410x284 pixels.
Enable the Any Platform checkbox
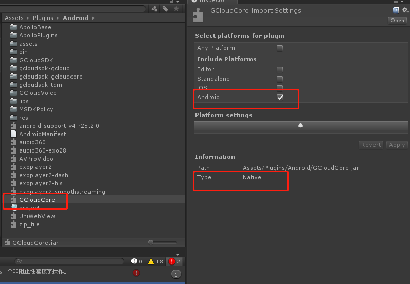[x=280, y=48]
